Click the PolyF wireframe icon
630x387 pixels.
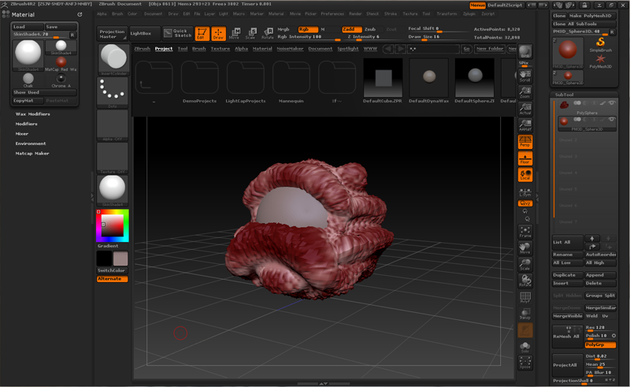tap(525, 296)
